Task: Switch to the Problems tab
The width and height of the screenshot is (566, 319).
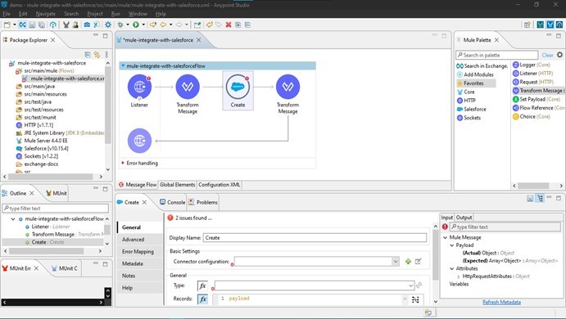Action: pyautogui.click(x=203, y=202)
